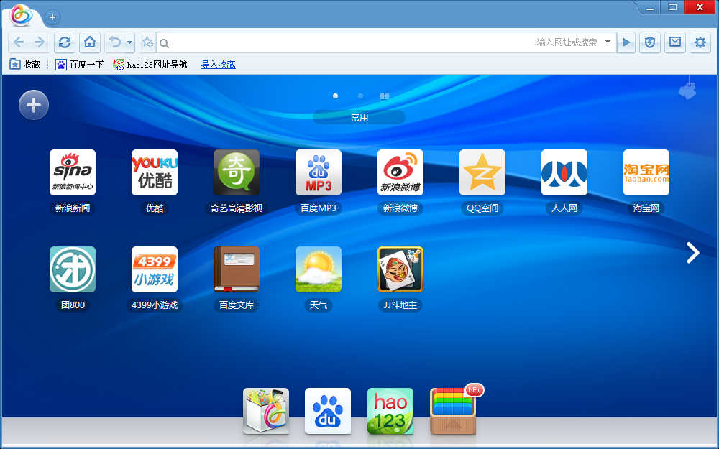Click the 导入收藏 import link

click(218, 65)
